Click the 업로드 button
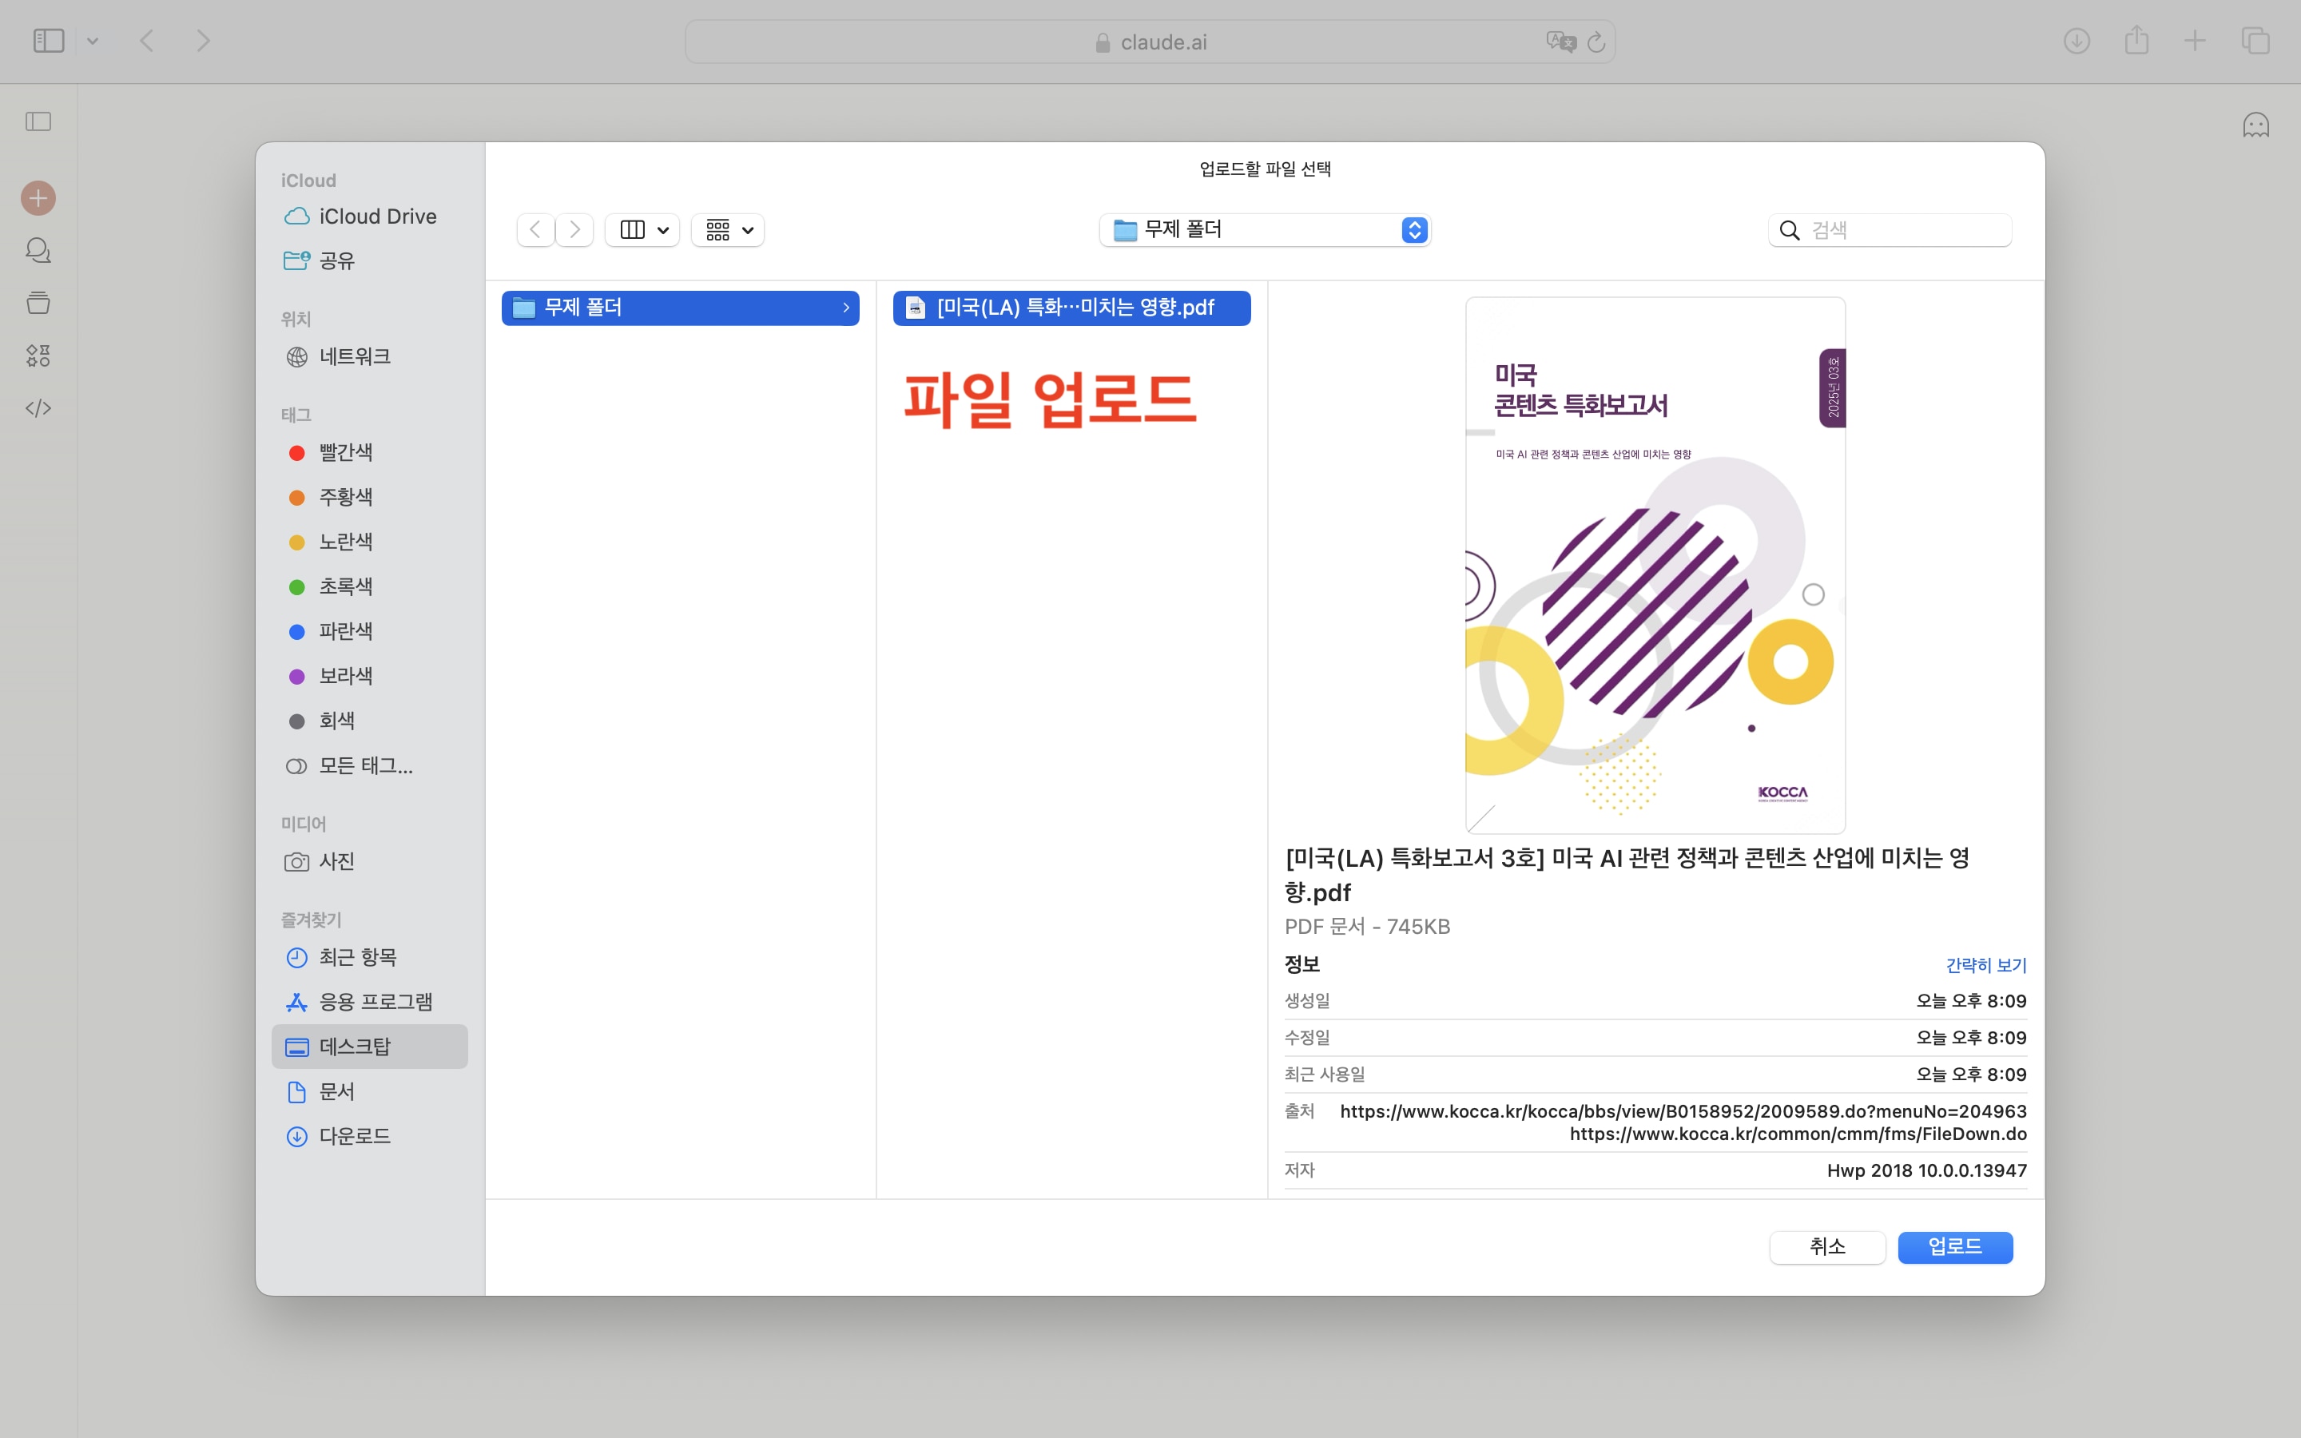Viewport: 2301px width, 1438px height. [1954, 1246]
